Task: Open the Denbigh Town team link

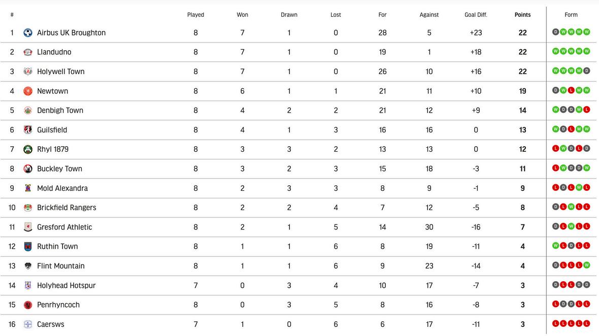Action: pos(60,110)
